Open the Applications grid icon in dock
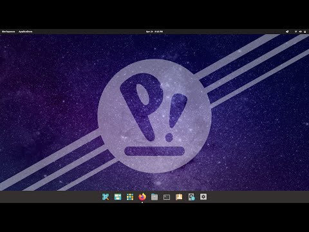 [x=130, y=197]
